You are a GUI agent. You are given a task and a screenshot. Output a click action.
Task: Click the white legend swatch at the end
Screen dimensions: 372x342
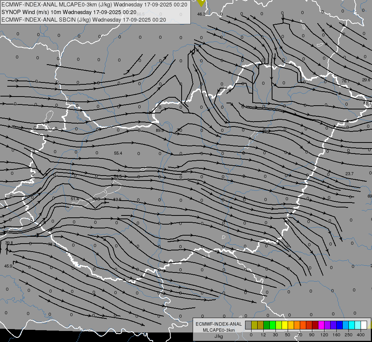tap(364, 325)
